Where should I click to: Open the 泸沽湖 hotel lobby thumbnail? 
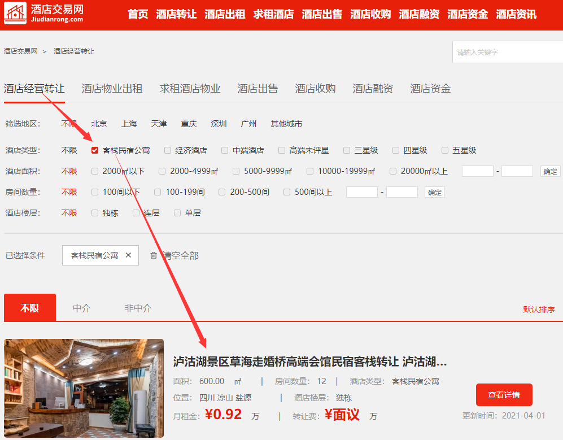84,388
